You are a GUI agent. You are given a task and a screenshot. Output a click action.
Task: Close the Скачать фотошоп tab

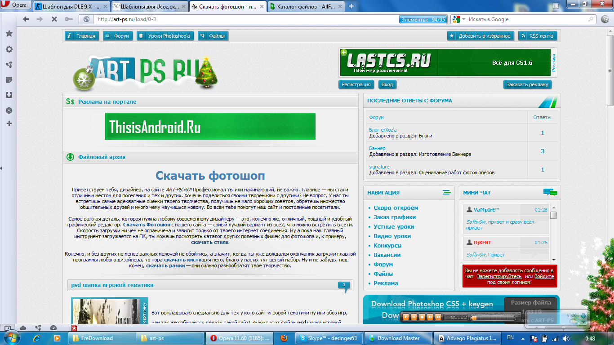pos(262,6)
